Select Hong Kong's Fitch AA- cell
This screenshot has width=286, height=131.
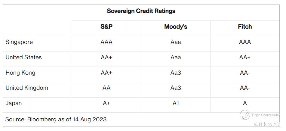pos(245,73)
